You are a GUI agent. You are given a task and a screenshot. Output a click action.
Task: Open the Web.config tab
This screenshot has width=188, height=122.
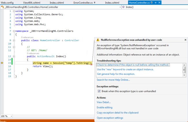click(x=7, y=3)
